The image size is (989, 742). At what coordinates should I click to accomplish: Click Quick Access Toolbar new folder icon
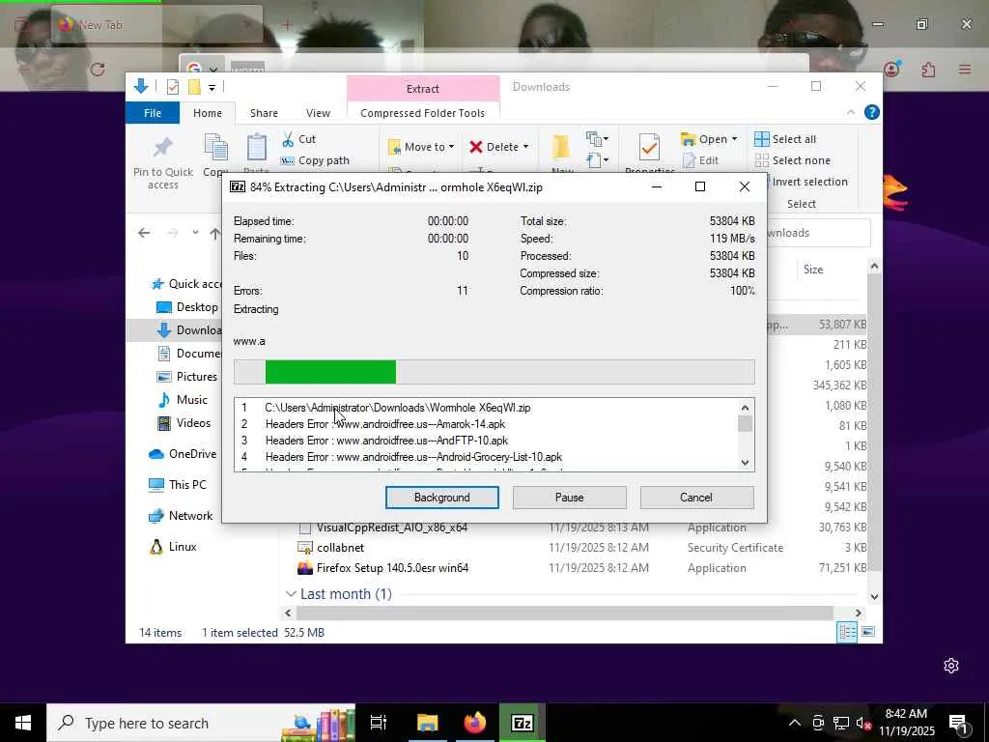(x=194, y=87)
